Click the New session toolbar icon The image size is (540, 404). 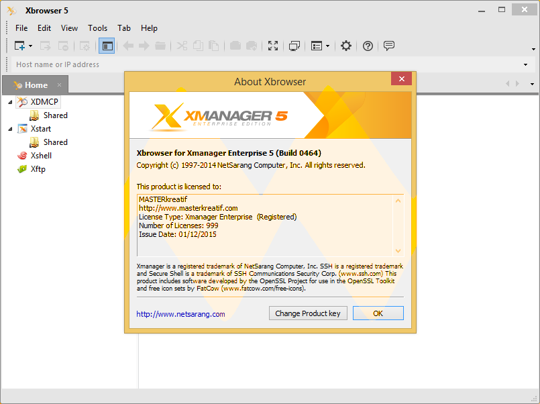pyautogui.click(x=19, y=46)
